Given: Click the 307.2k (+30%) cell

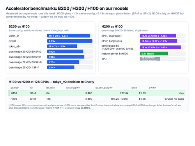Looking at the screenshot, I should 119,99.
